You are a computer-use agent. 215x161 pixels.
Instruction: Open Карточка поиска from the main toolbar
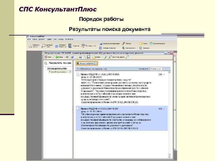[34, 46]
